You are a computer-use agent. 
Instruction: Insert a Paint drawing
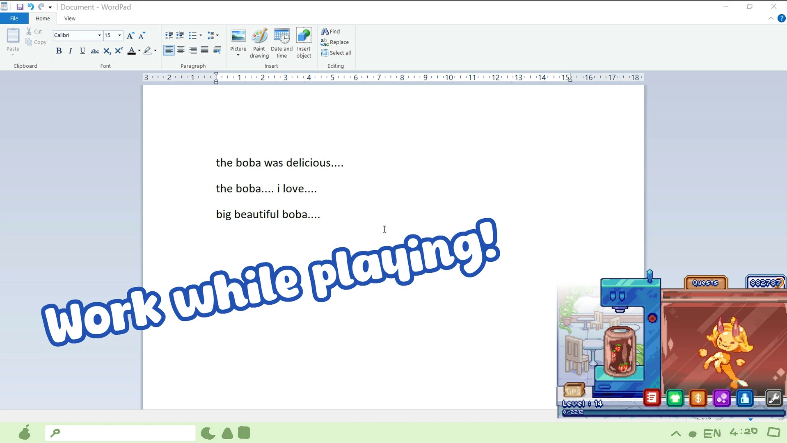(259, 43)
